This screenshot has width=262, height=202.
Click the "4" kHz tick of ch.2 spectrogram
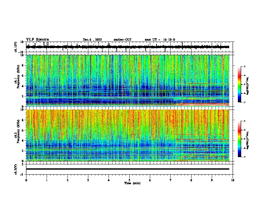(23, 141)
